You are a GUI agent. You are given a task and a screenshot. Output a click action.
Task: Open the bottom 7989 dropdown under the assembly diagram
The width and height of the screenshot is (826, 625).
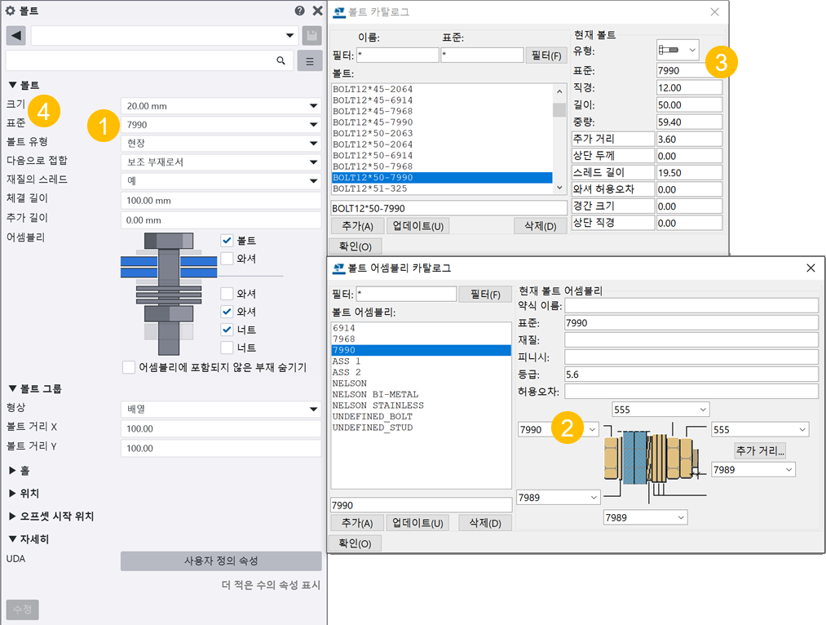tap(645, 517)
